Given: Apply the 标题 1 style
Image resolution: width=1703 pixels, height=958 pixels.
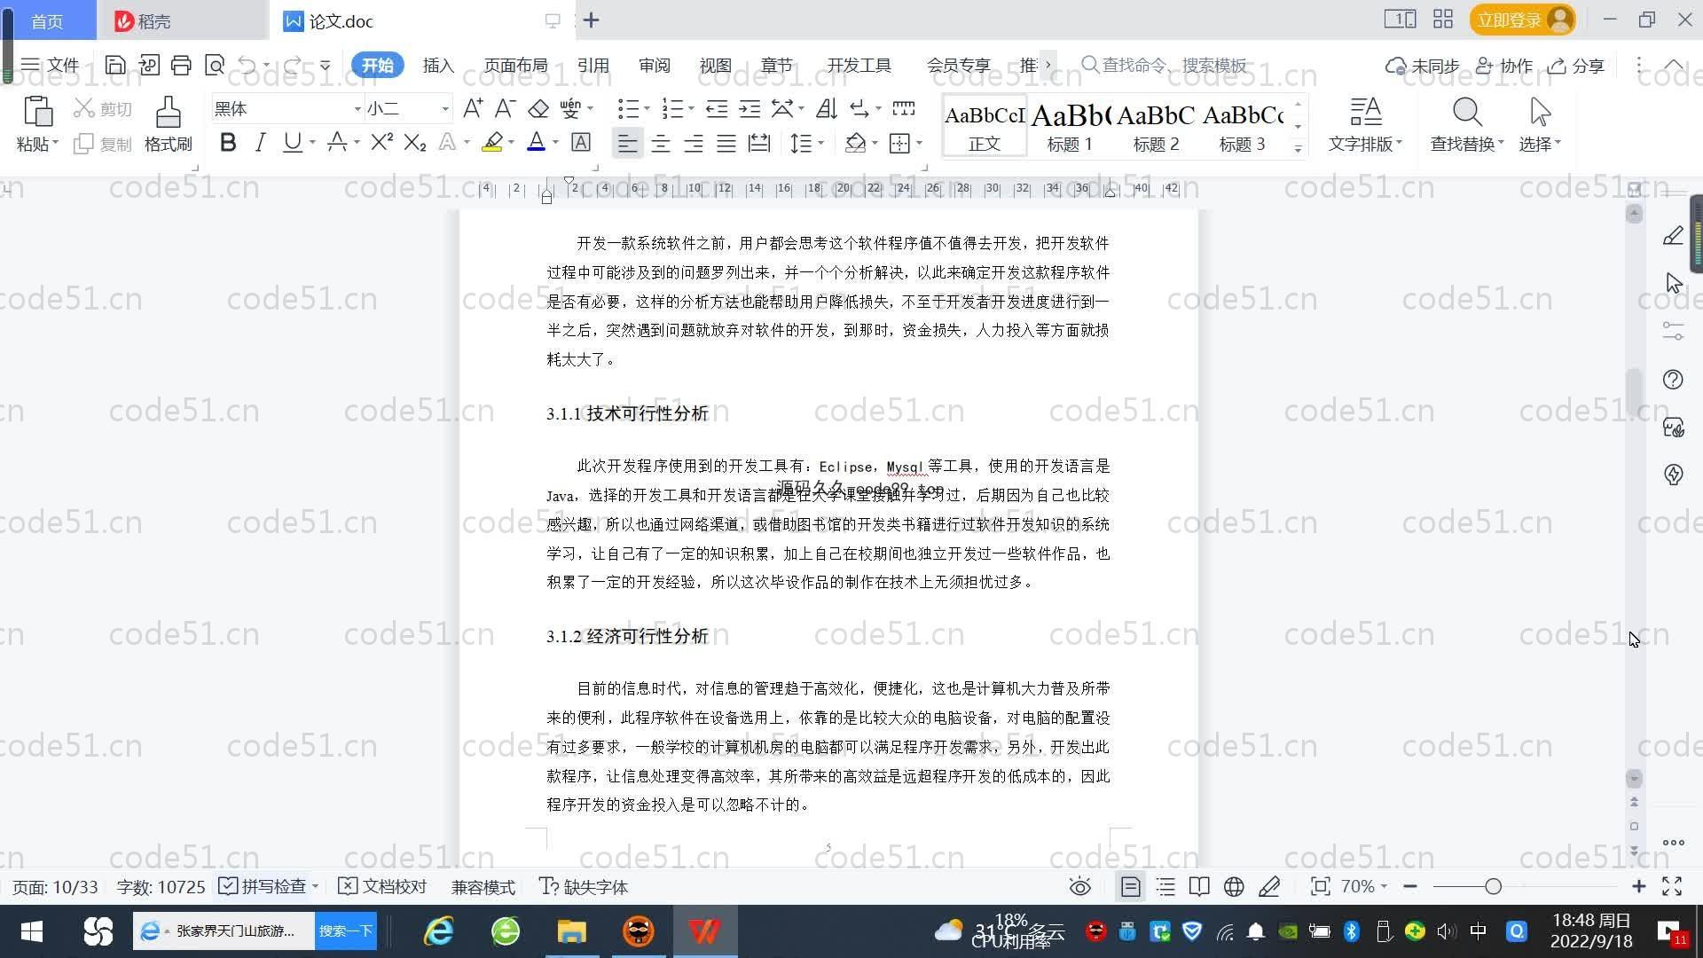Looking at the screenshot, I should point(1070,126).
